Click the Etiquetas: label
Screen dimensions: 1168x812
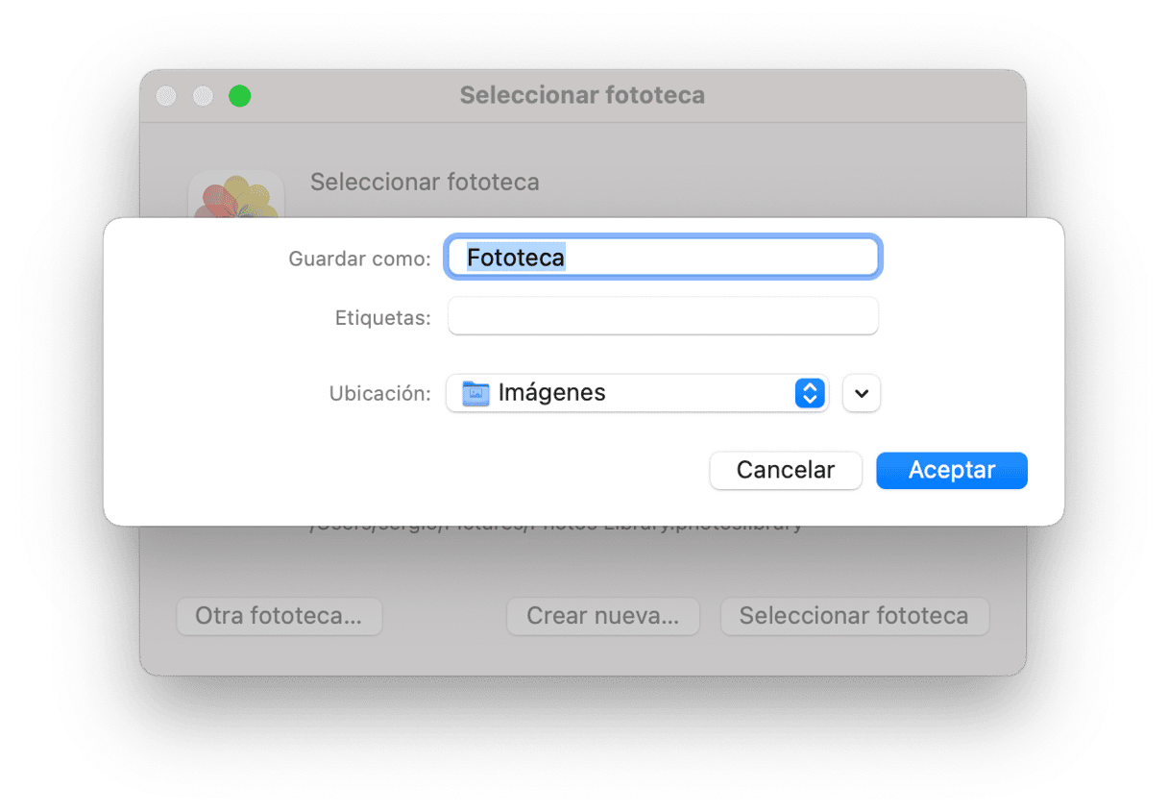pyautogui.click(x=382, y=318)
